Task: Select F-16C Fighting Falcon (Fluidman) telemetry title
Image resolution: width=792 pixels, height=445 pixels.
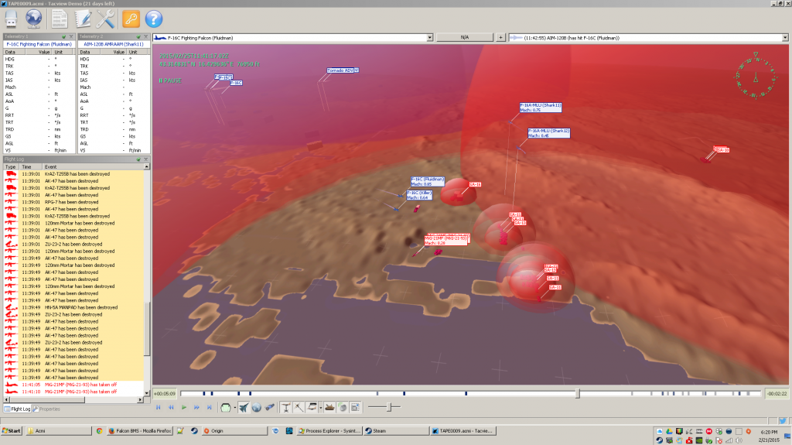Action: [x=39, y=44]
